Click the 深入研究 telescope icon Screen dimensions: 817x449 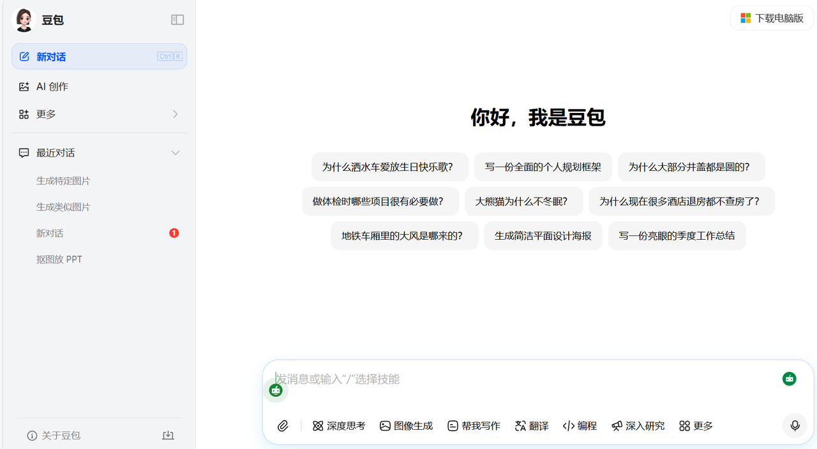coord(617,426)
